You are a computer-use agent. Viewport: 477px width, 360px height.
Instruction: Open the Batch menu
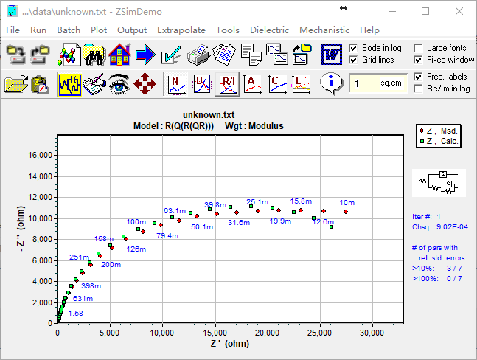tap(69, 30)
